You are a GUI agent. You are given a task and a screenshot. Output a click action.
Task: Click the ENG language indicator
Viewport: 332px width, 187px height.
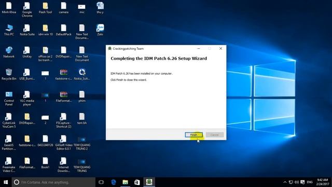(x=310, y=182)
